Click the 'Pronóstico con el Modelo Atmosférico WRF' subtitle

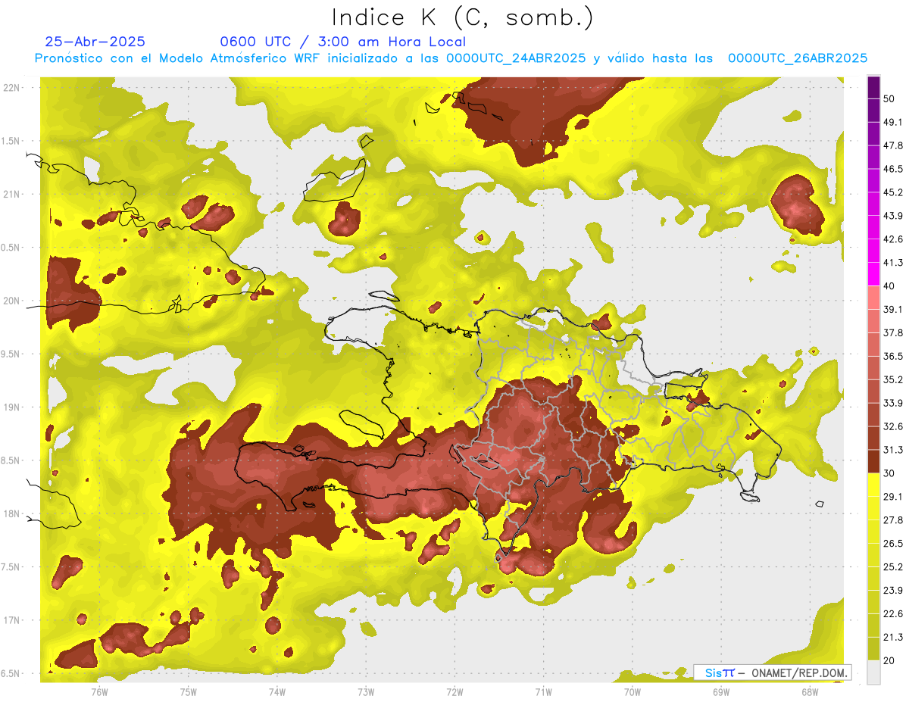point(178,58)
